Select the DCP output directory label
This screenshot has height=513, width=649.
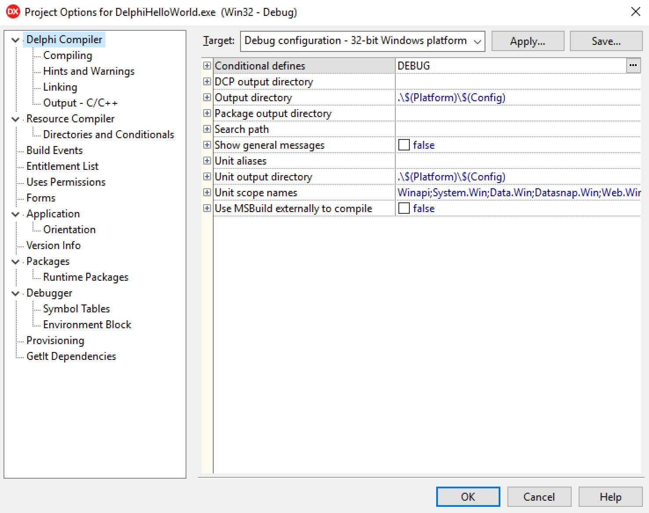[264, 82]
